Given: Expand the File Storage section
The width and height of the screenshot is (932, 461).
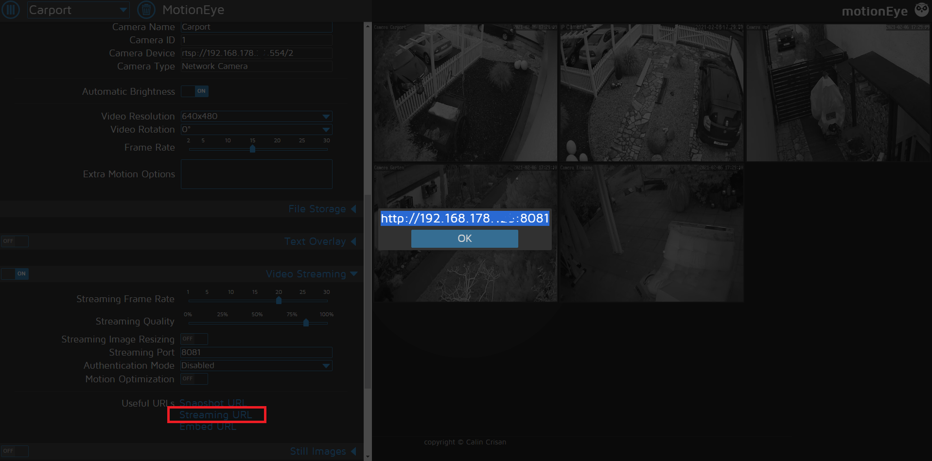Looking at the screenshot, I should 322,209.
